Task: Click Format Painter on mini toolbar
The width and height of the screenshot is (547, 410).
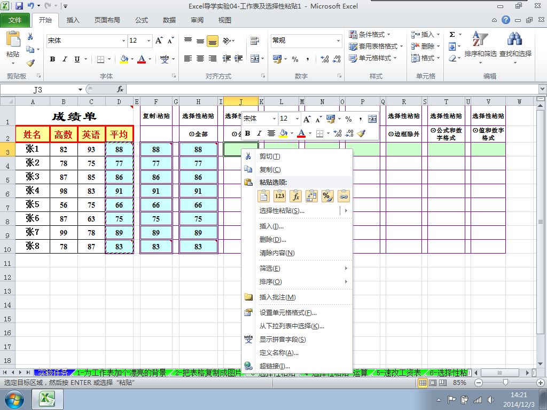Action: 362,133
